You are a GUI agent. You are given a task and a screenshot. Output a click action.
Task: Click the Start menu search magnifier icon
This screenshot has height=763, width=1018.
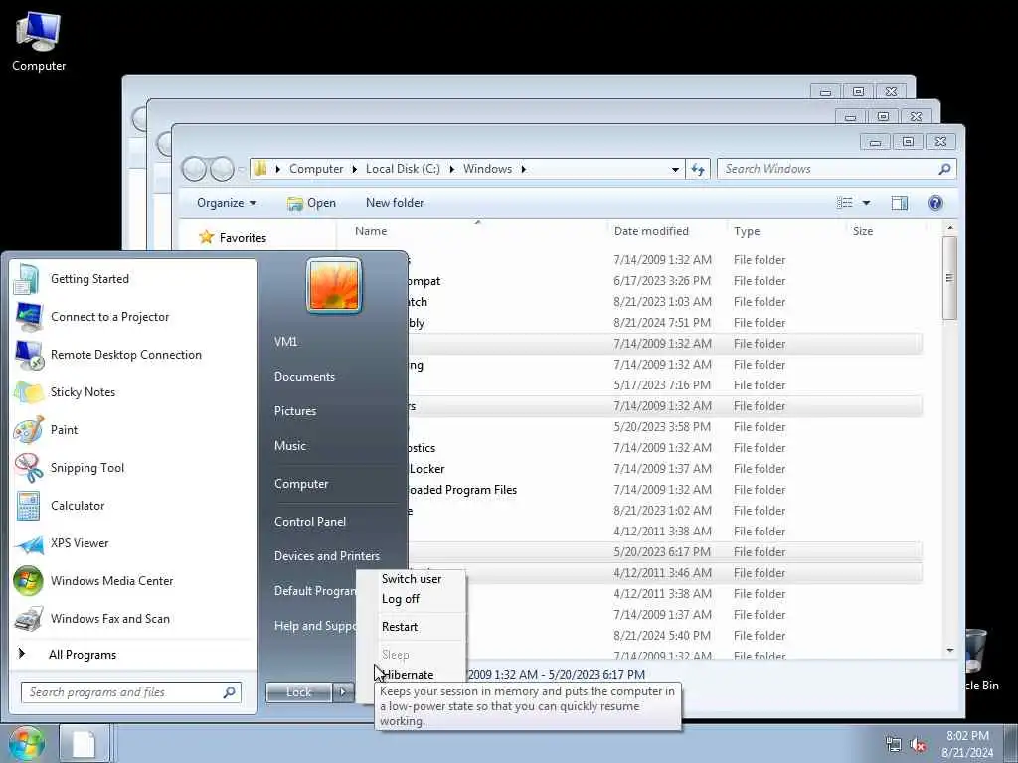[x=230, y=692]
